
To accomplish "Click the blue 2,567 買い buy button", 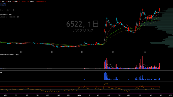I will point(3,4).
